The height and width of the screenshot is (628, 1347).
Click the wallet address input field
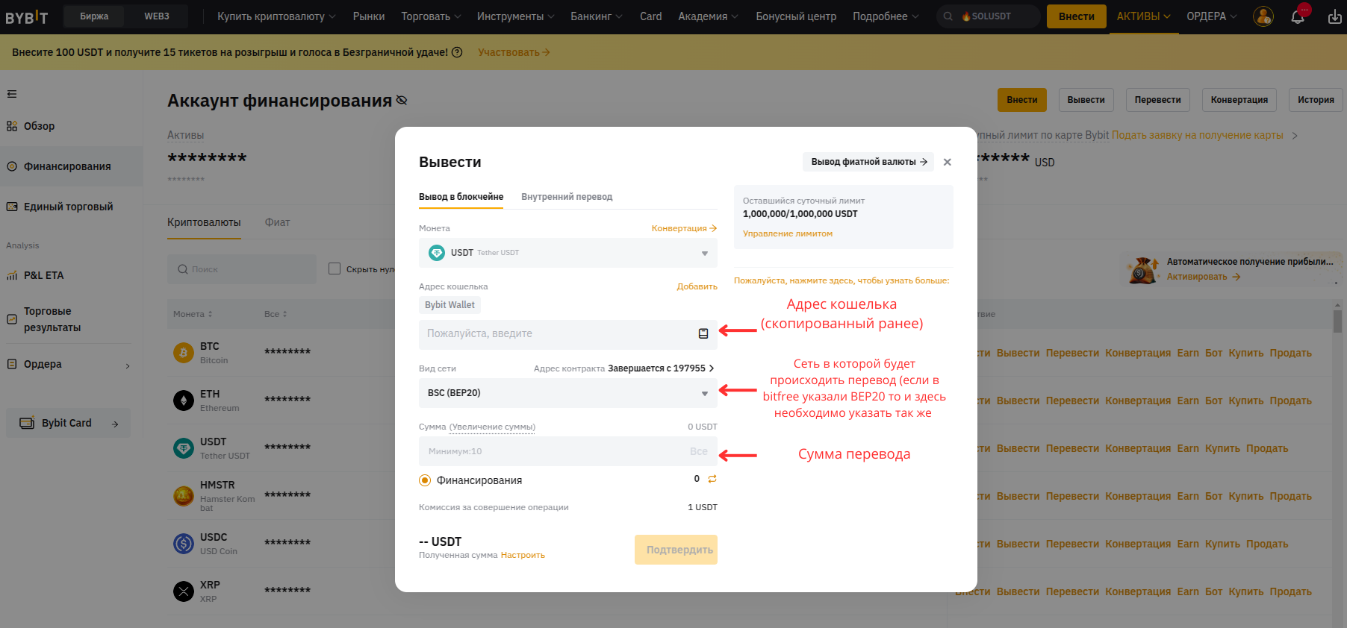pos(568,334)
